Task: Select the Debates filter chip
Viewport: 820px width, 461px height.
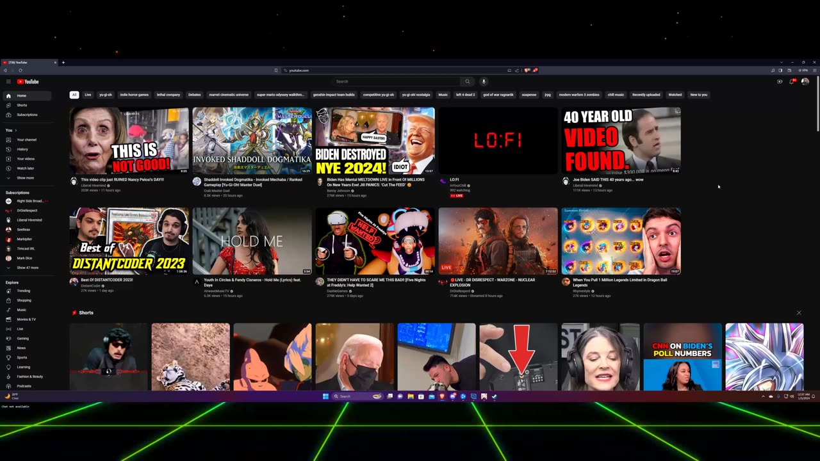Action: pos(195,95)
